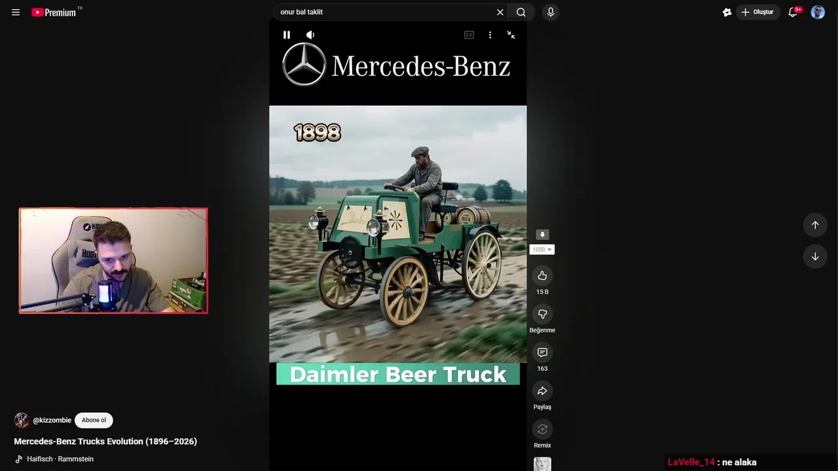
Task: Toggle closed captions on the Short
Action: point(469,35)
